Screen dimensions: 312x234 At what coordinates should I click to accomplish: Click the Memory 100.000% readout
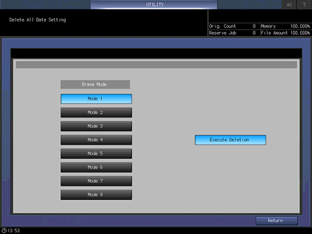[x=285, y=26]
